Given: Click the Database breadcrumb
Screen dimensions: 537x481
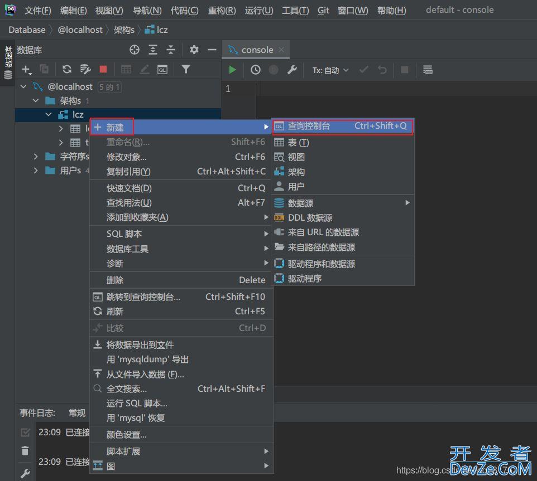Looking at the screenshot, I should [x=27, y=30].
